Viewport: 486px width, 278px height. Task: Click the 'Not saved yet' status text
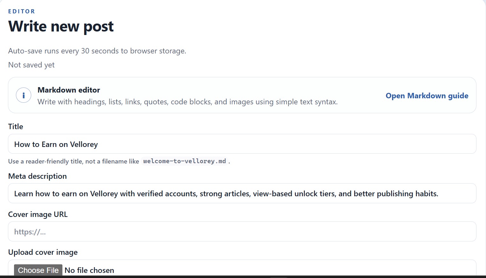[x=31, y=65]
